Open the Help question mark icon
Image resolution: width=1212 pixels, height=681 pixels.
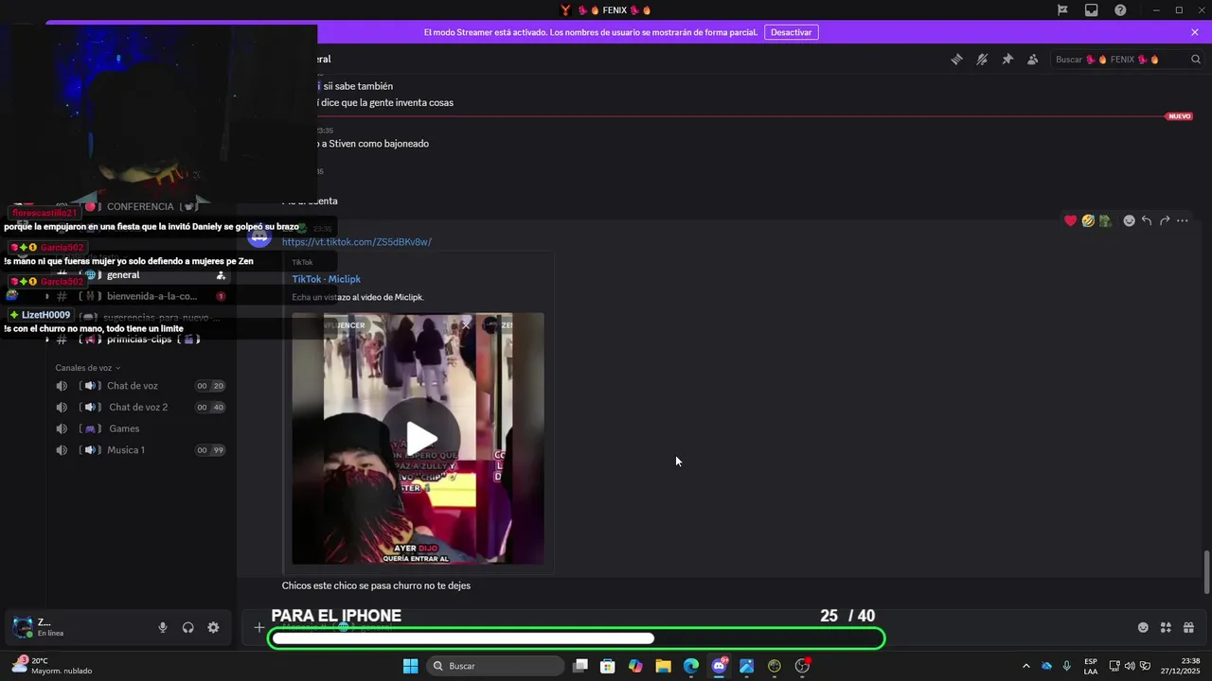tap(1120, 10)
